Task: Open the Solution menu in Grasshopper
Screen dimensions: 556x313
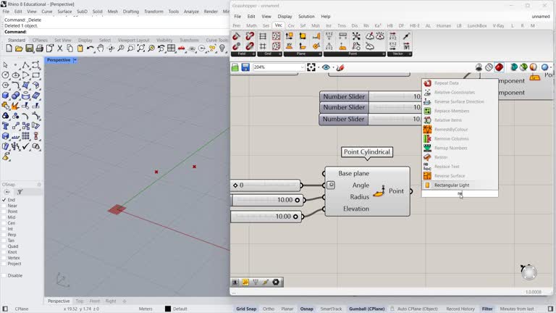Action: [306, 16]
